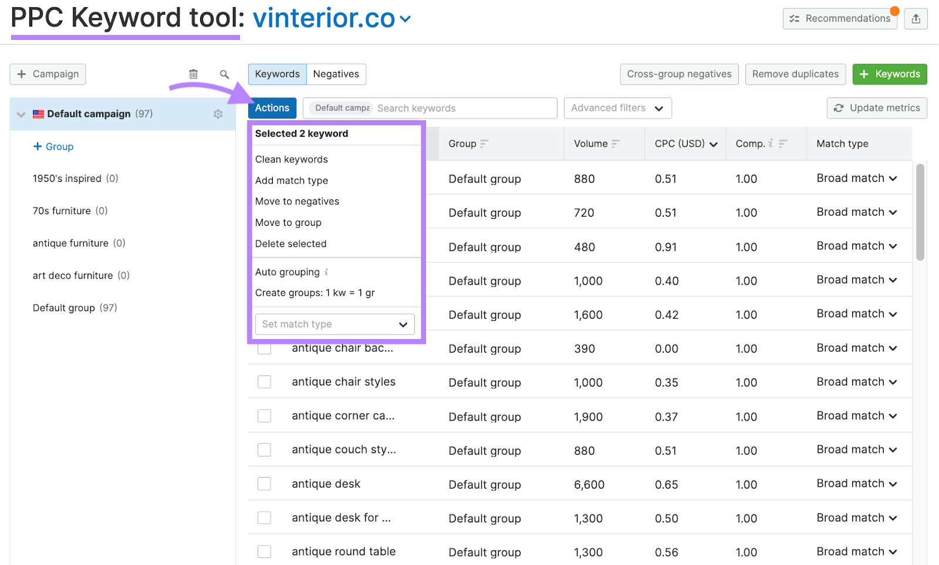Sort by Comp. column icon
939x565 pixels.
(x=783, y=144)
